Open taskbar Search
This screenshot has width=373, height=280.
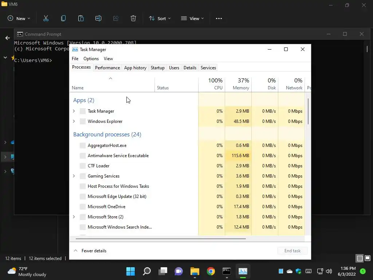click(x=147, y=271)
